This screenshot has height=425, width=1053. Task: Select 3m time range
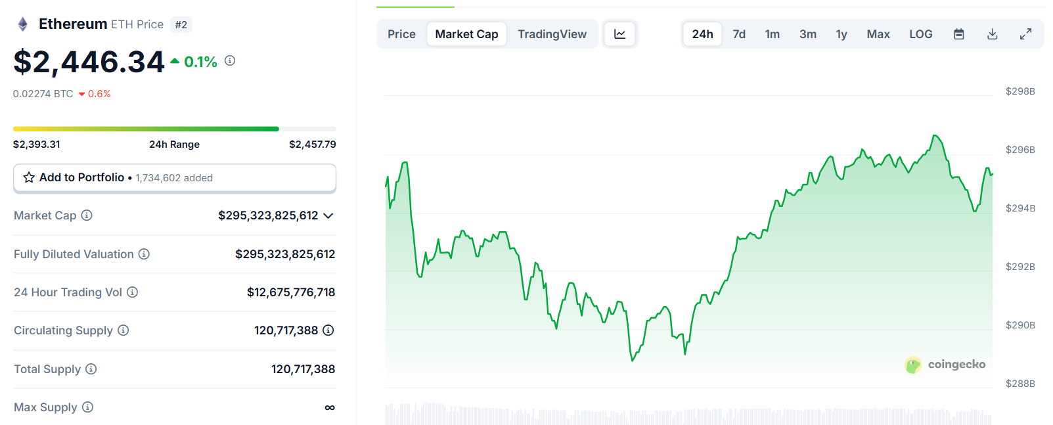tap(808, 34)
